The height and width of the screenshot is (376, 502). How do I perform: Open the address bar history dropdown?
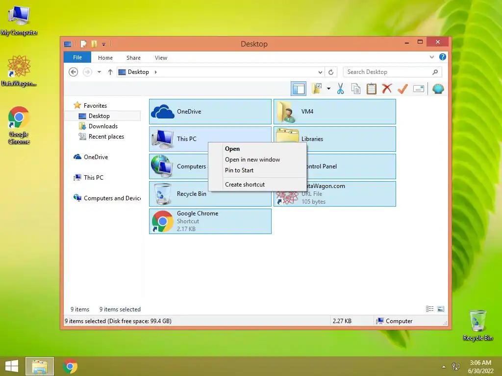pyautogui.click(x=320, y=72)
